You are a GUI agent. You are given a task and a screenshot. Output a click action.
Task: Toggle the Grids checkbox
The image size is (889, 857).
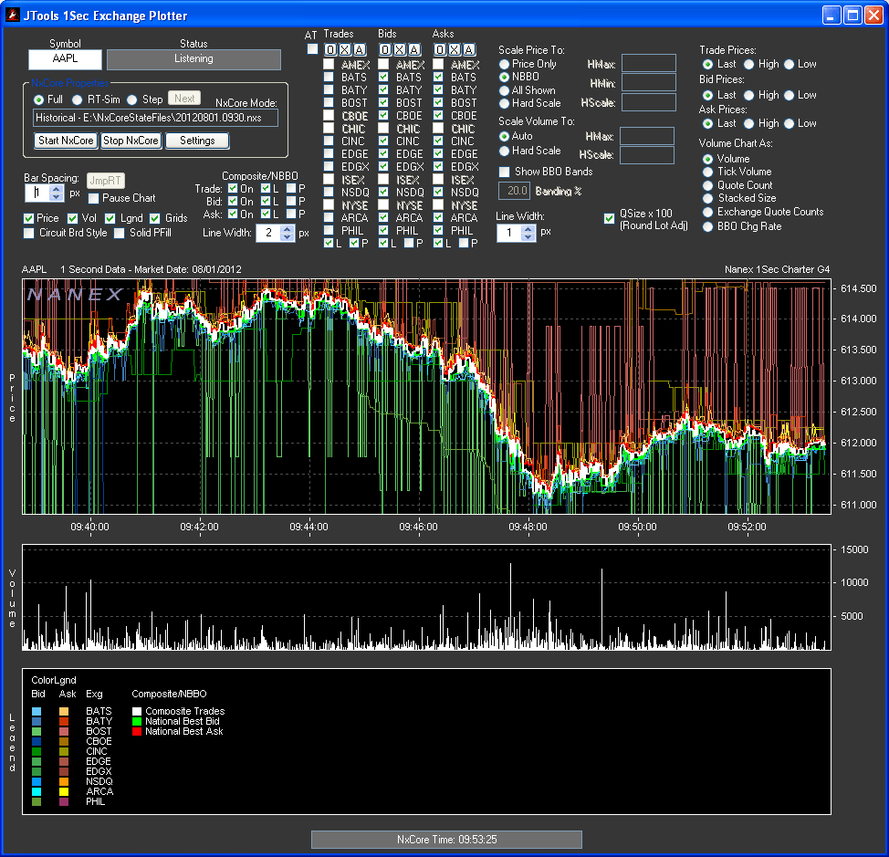155,218
